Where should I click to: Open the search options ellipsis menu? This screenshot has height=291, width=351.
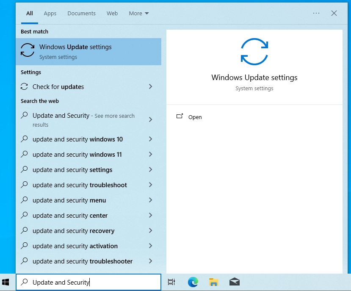point(316,13)
